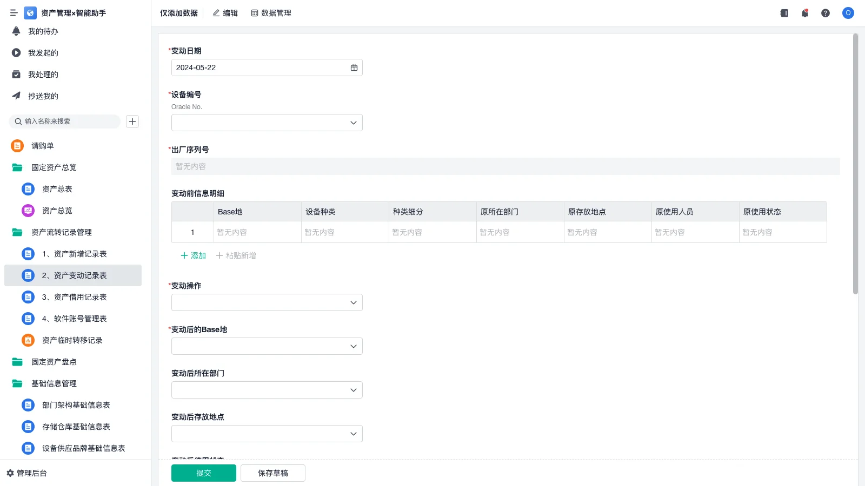Image resolution: width=865 pixels, height=486 pixels.
Task: Open the 数据管理 tab
Action: [271, 13]
